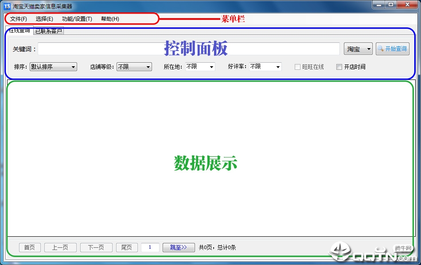Click the 共0页，总计0条 status text
The width and height of the screenshot is (421, 265).
218,247
